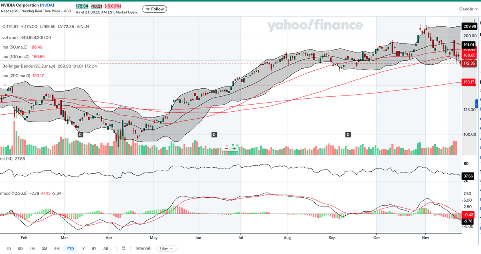481x254 pixels.
Task: Click the red 153.17 axis price tag
Action: (x=469, y=82)
